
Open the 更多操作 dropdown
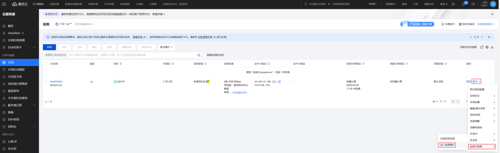[166, 47]
